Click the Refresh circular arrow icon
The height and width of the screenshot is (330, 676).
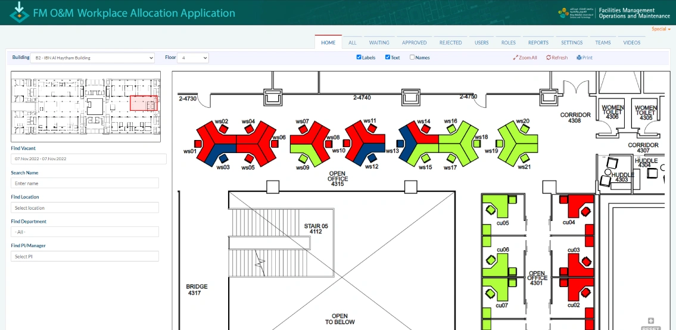coord(549,58)
